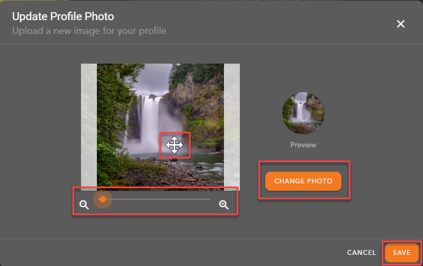
Task: Click the right end of the zoom slider track
Action: point(209,199)
